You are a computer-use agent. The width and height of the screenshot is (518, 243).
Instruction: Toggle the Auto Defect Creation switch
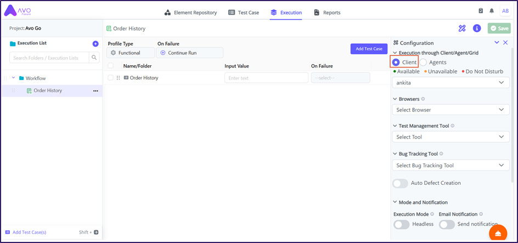[x=400, y=183]
